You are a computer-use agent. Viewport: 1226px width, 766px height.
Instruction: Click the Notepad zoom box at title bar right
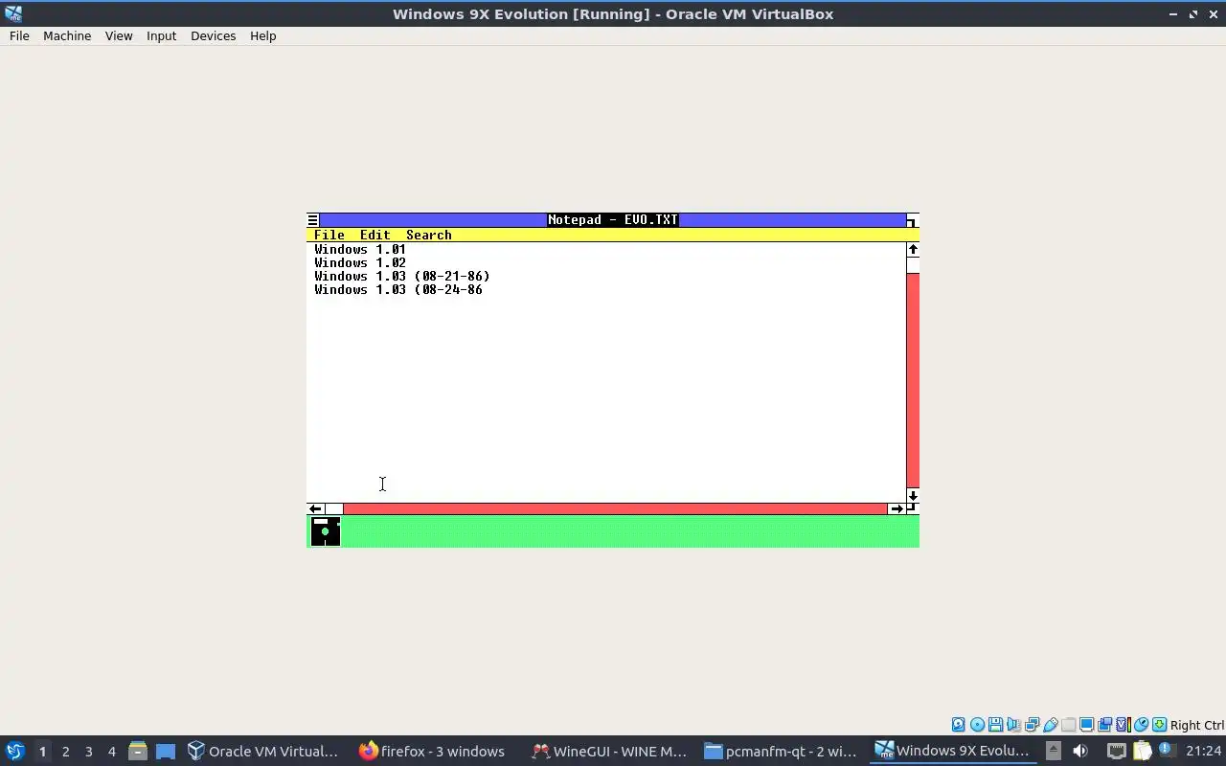tap(912, 220)
